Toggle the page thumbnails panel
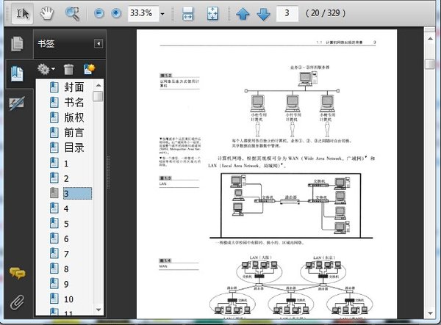The image size is (441, 325). (x=16, y=43)
